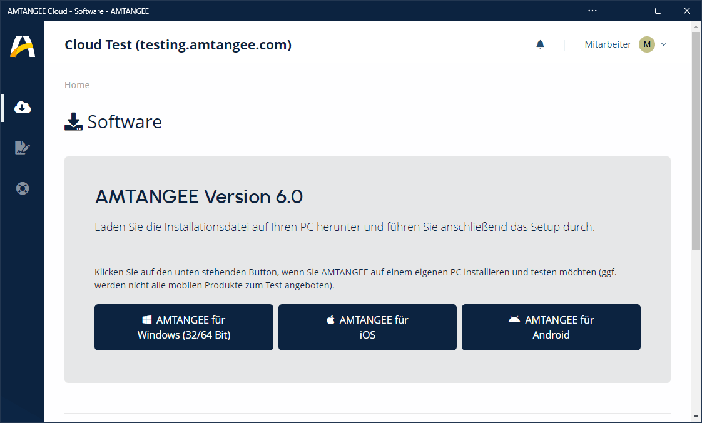Close the AMTANGEE Cloud window
The width and height of the screenshot is (702, 423).
(x=687, y=11)
